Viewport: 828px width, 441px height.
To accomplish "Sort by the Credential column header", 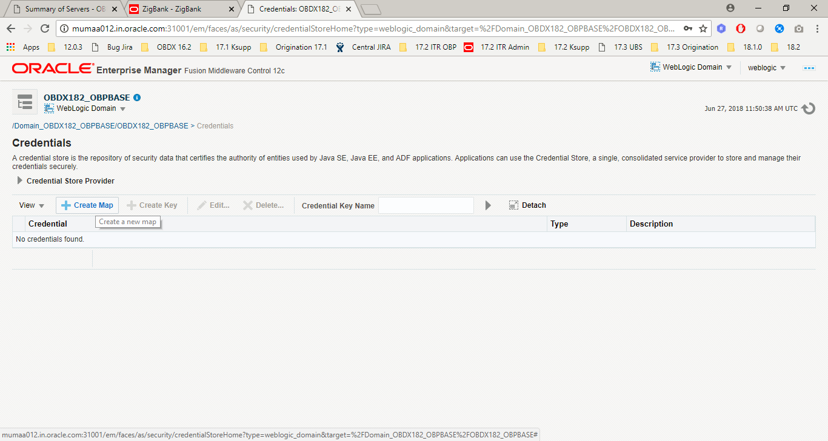I will [x=286, y=224].
